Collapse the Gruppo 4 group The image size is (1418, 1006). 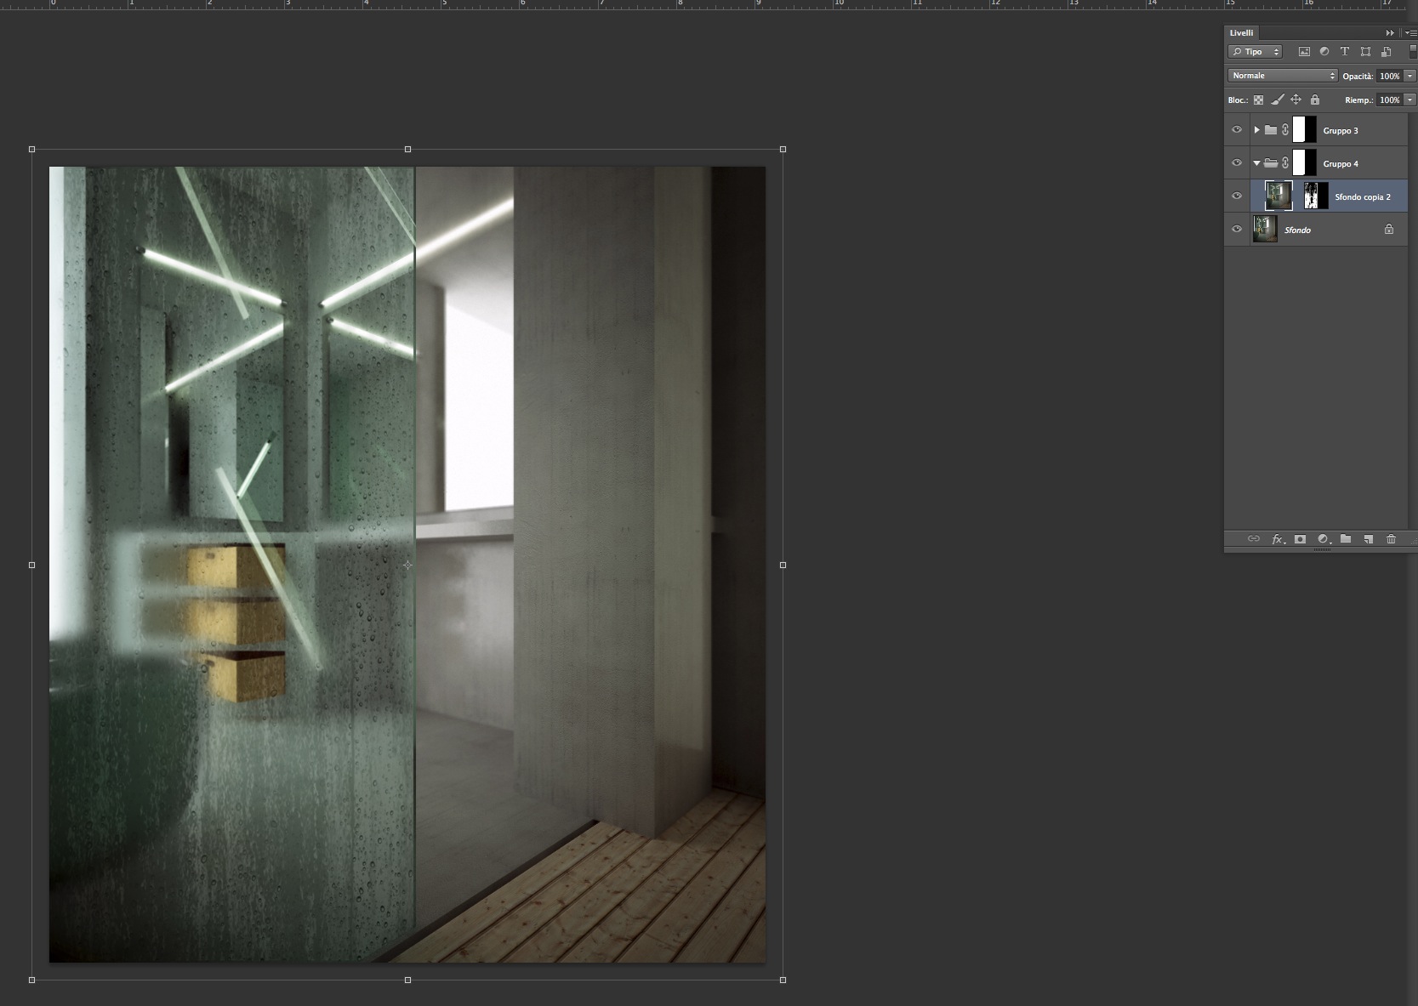click(x=1256, y=163)
